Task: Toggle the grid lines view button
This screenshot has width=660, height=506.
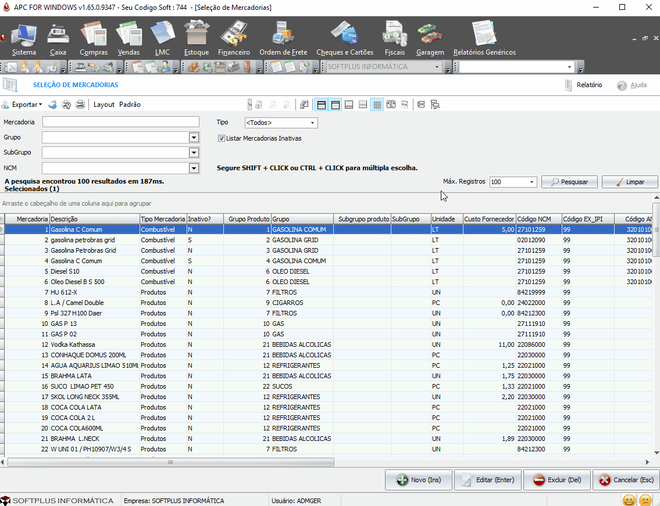Action: click(377, 105)
